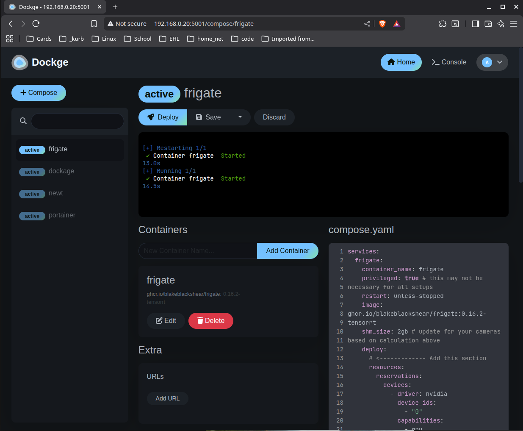Image resolution: width=523 pixels, height=431 pixels.
Task: Click the share icon in address bar
Action: click(x=367, y=24)
